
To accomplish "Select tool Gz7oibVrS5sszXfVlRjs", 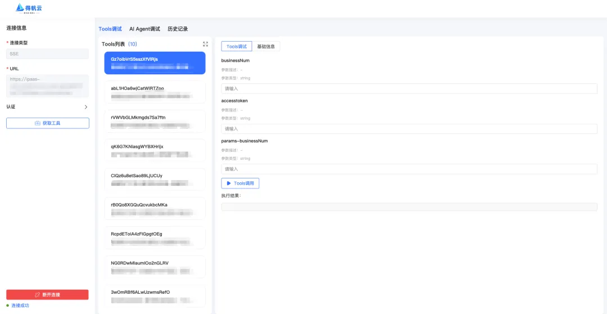I will [x=155, y=63].
